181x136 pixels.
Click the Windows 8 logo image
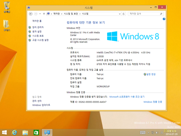click(x=133, y=36)
